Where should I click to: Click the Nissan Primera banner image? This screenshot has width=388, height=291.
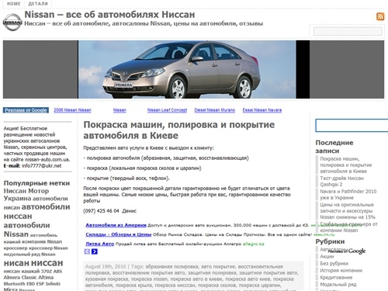point(187,69)
